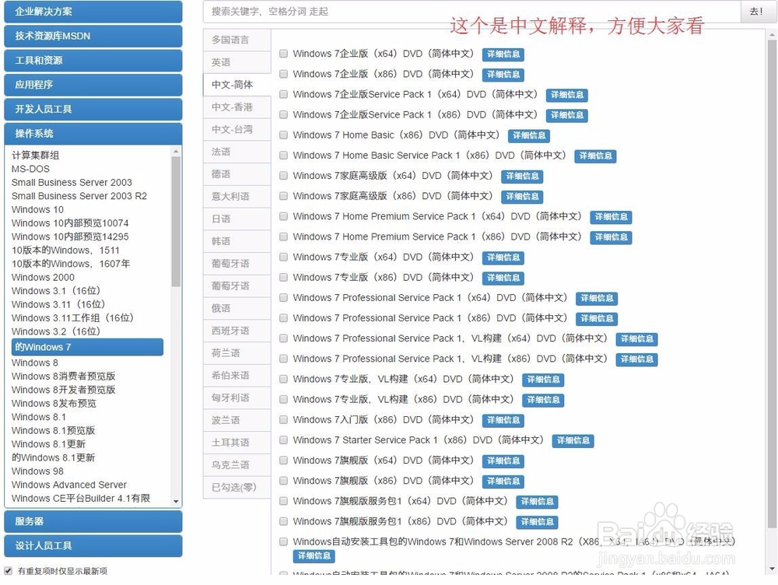Select MS-DOS in OS list
778x585 pixels.
pos(30,169)
